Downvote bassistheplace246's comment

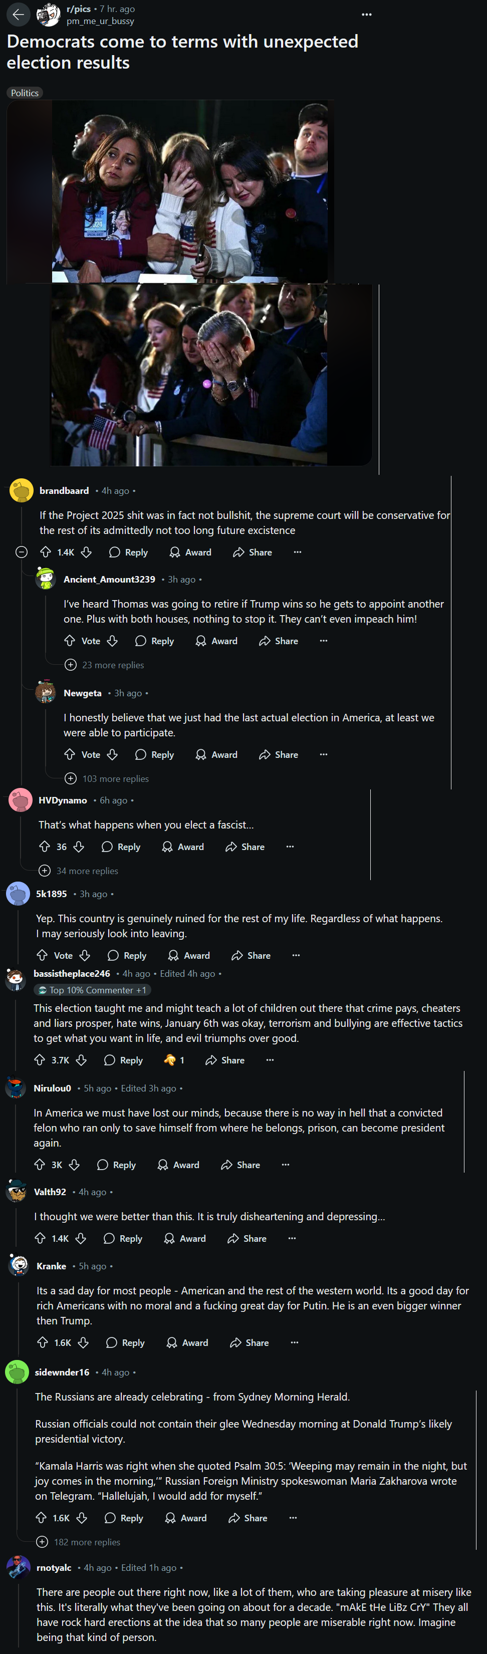[81, 1060]
